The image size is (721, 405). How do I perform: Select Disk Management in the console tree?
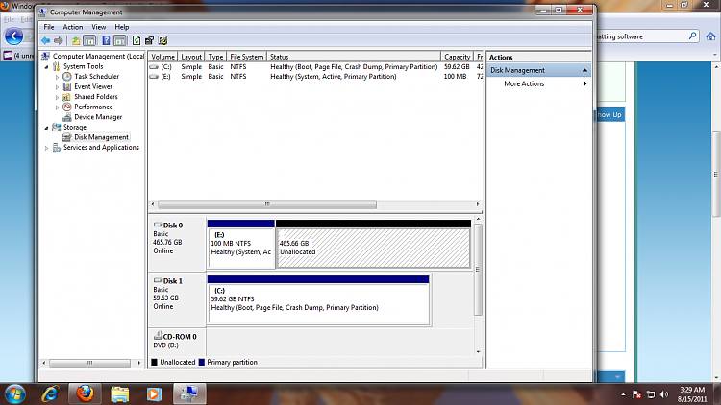(x=101, y=137)
